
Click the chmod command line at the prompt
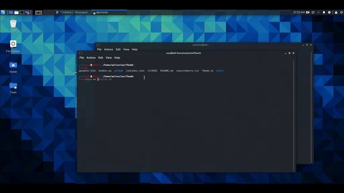(x=98, y=79)
